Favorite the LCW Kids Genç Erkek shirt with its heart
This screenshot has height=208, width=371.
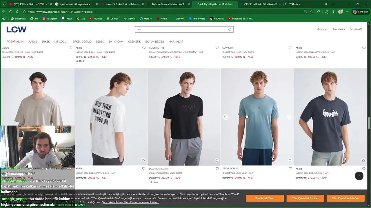click(290, 48)
